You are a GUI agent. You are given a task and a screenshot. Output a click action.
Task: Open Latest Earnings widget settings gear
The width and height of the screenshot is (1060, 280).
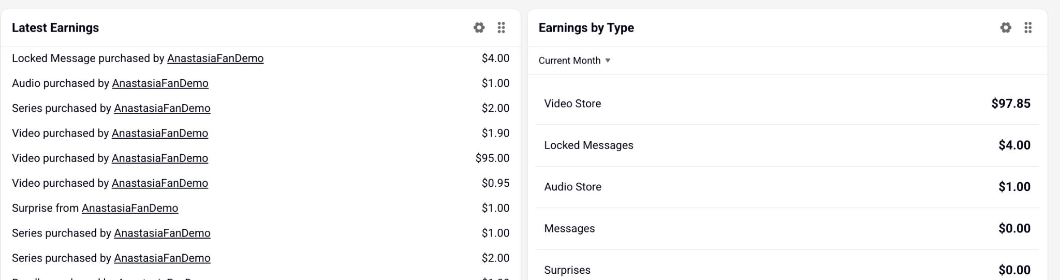tap(479, 27)
